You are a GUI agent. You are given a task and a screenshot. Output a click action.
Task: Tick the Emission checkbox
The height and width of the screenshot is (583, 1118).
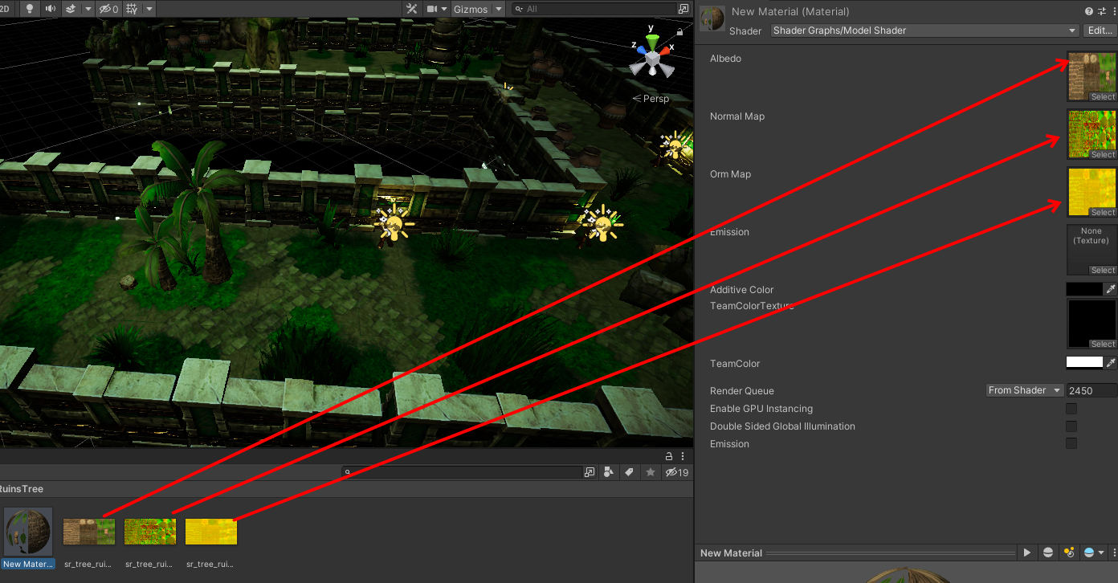pos(1071,444)
